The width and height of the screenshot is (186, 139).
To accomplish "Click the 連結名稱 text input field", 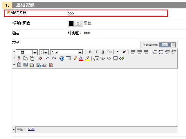I will (115, 13).
